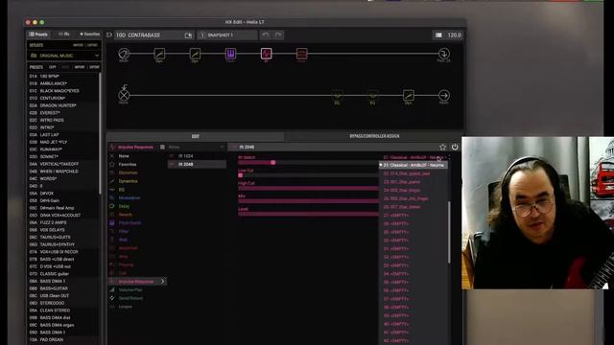
Task: Toggle favorite star for IR 2048 model
Action: (x=442, y=147)
